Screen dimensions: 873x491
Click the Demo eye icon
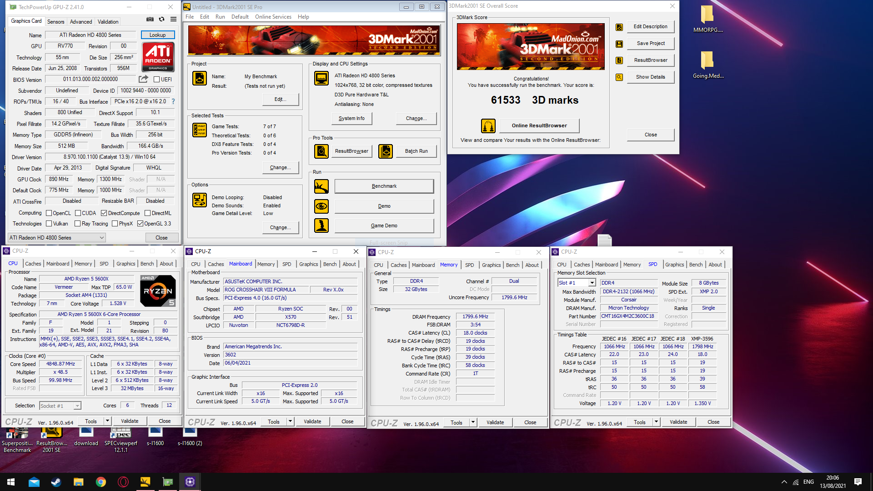click(x=321, y=206)
